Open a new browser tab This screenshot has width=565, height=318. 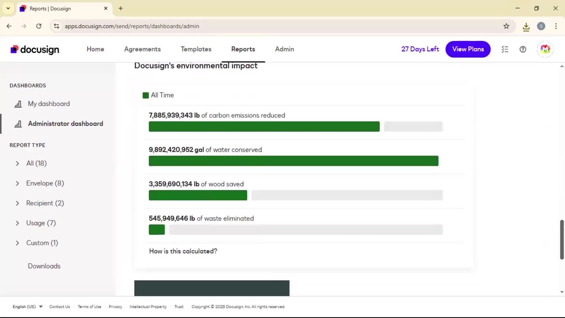click(x=121, y=8)
